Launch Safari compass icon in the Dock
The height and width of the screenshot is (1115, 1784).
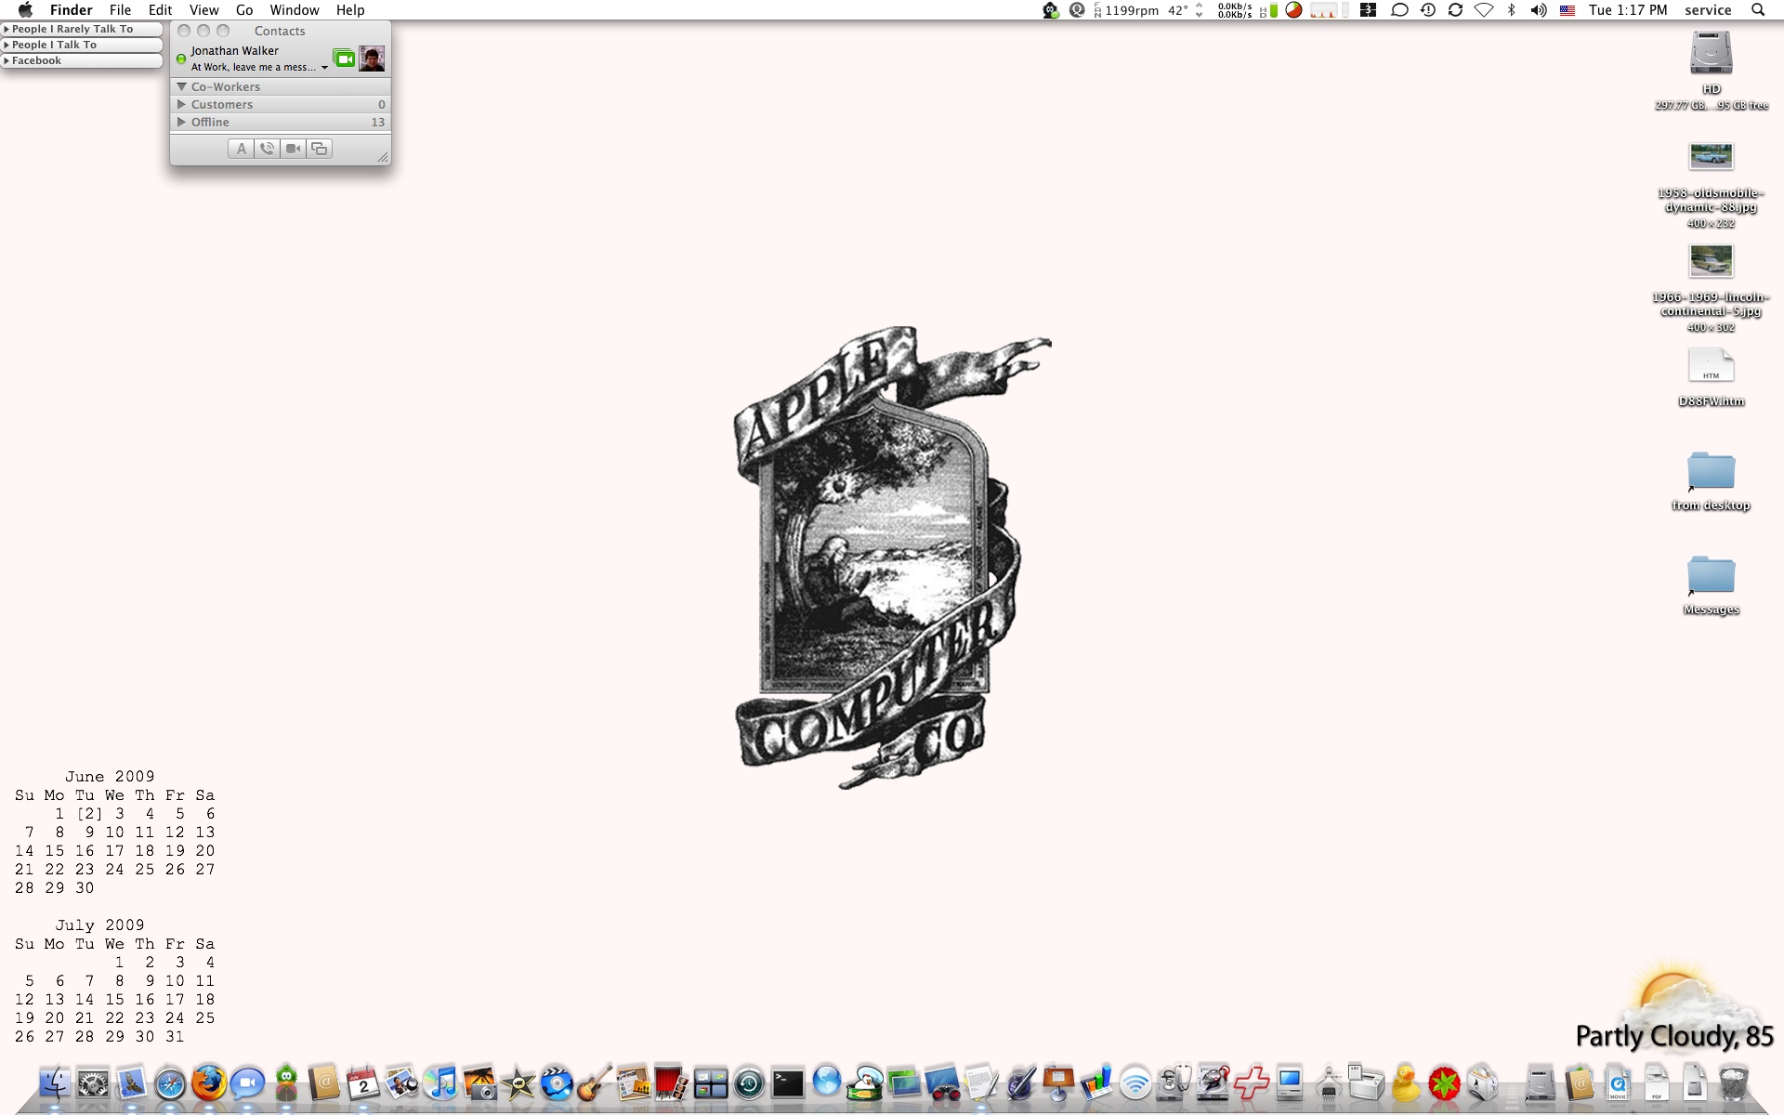tap(170, 1083)
